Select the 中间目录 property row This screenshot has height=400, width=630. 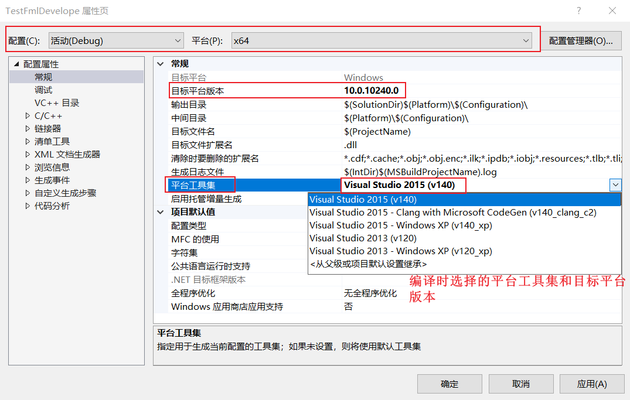click(395, 118)
